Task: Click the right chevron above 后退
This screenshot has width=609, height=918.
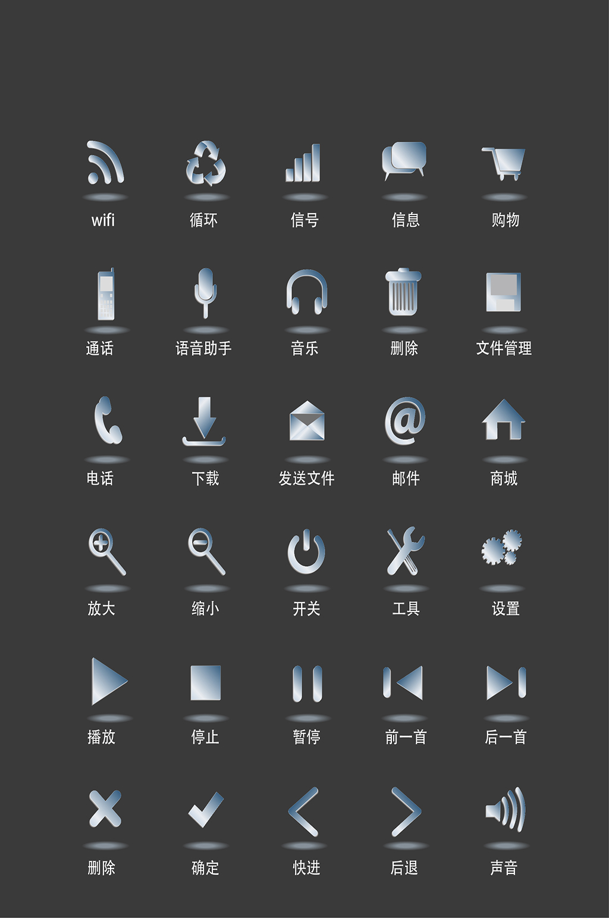Action: pyautogui.click(x=406, y=811)
